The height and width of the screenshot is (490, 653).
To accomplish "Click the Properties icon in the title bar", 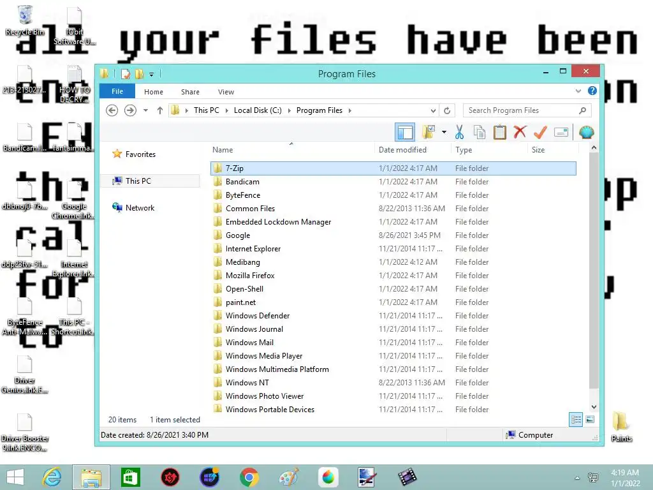I will tap(125, 74).
